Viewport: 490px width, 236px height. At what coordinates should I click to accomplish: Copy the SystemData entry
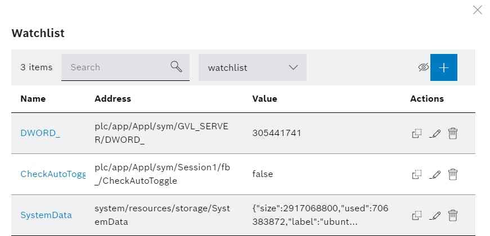[417, 215]
